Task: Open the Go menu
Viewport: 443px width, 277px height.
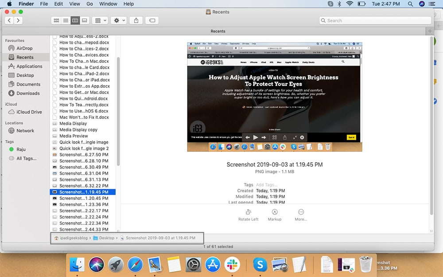Action: [90, 4]
